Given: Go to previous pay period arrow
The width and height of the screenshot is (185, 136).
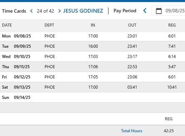Looking at the screenshot, I should click(145, 11).
